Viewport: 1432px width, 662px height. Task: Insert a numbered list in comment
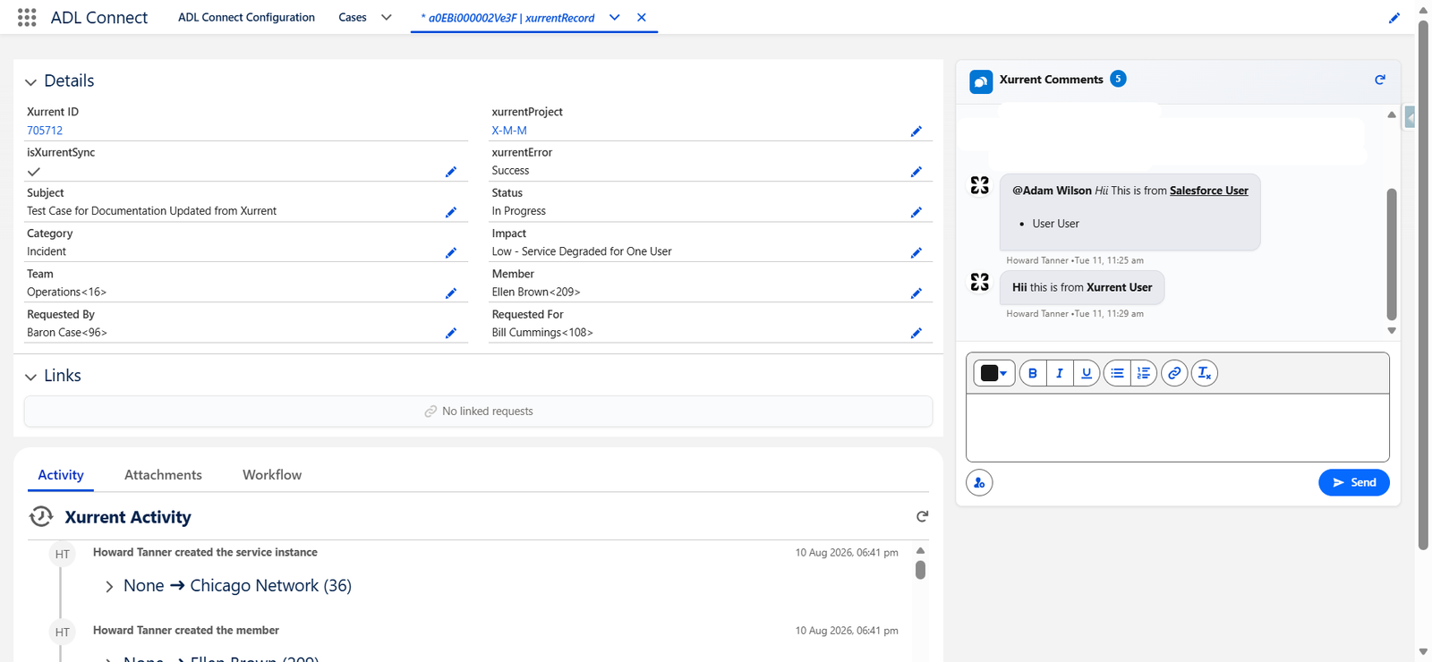tap(1144, 373)
